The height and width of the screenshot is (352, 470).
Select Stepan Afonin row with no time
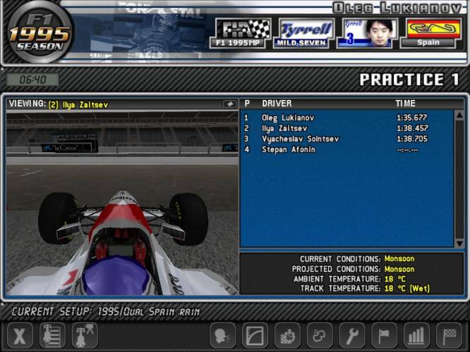pos(288,149)
